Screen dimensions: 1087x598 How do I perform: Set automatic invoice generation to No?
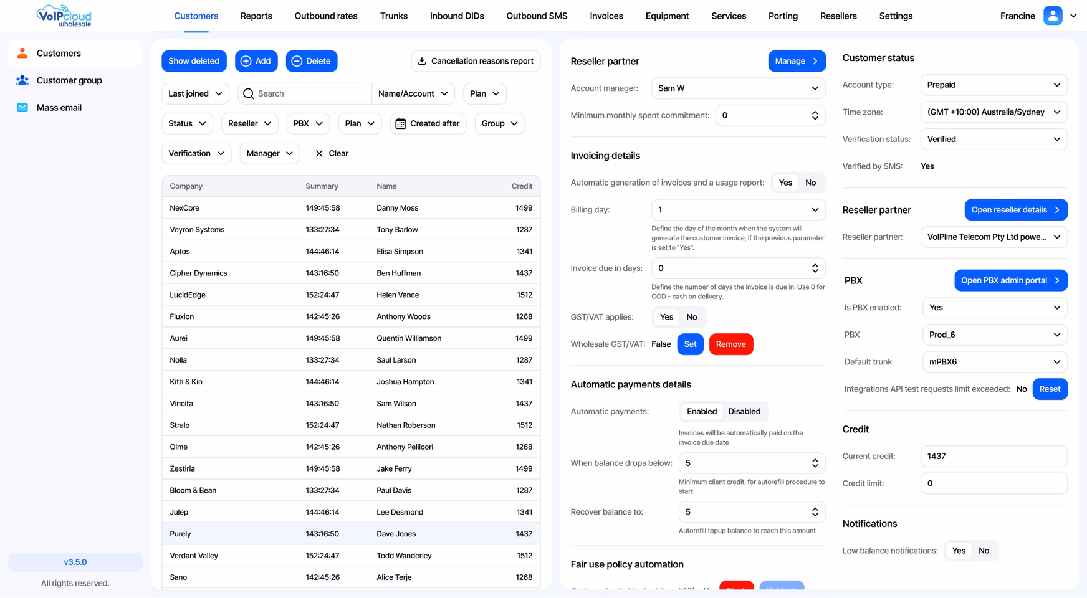coord(810,183)
